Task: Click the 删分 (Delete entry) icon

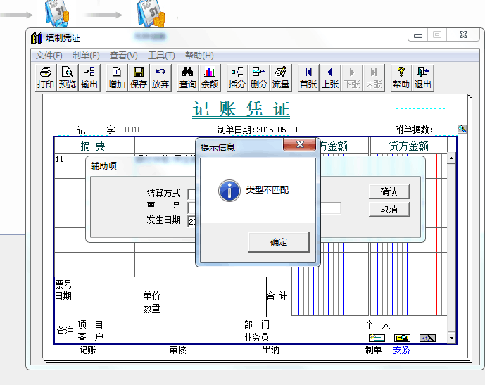Action: 259,77
